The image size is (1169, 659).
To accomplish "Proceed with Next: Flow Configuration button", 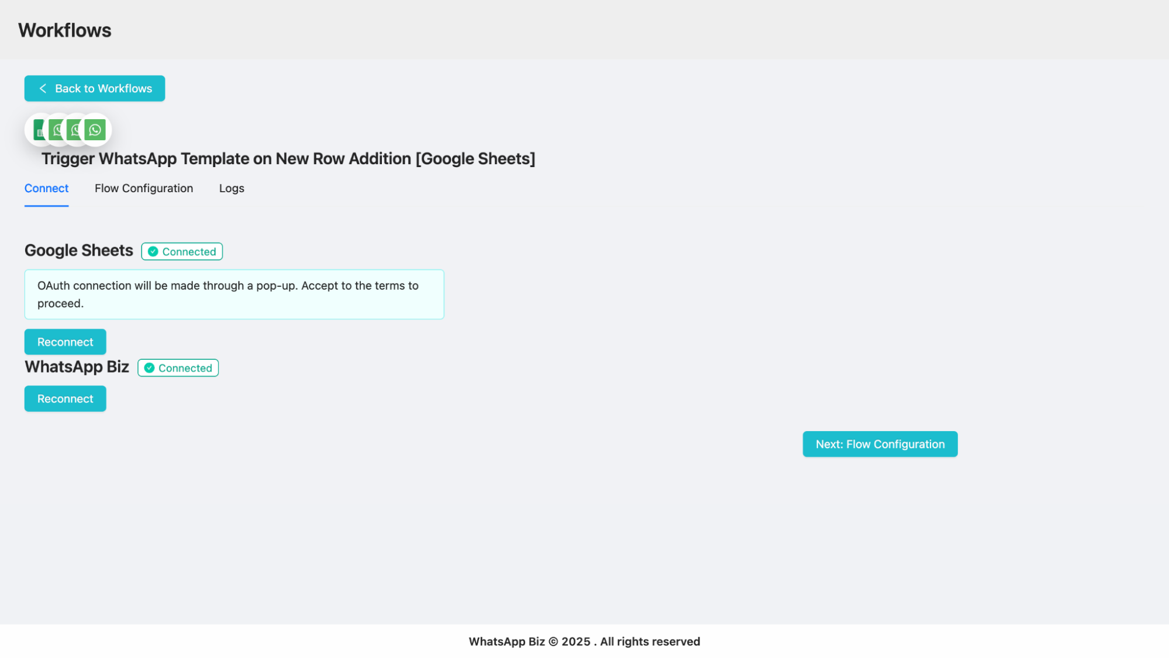I will [x=880, y=444].
